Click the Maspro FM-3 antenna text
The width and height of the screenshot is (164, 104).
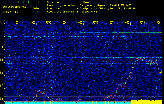[x=88, y=12]
